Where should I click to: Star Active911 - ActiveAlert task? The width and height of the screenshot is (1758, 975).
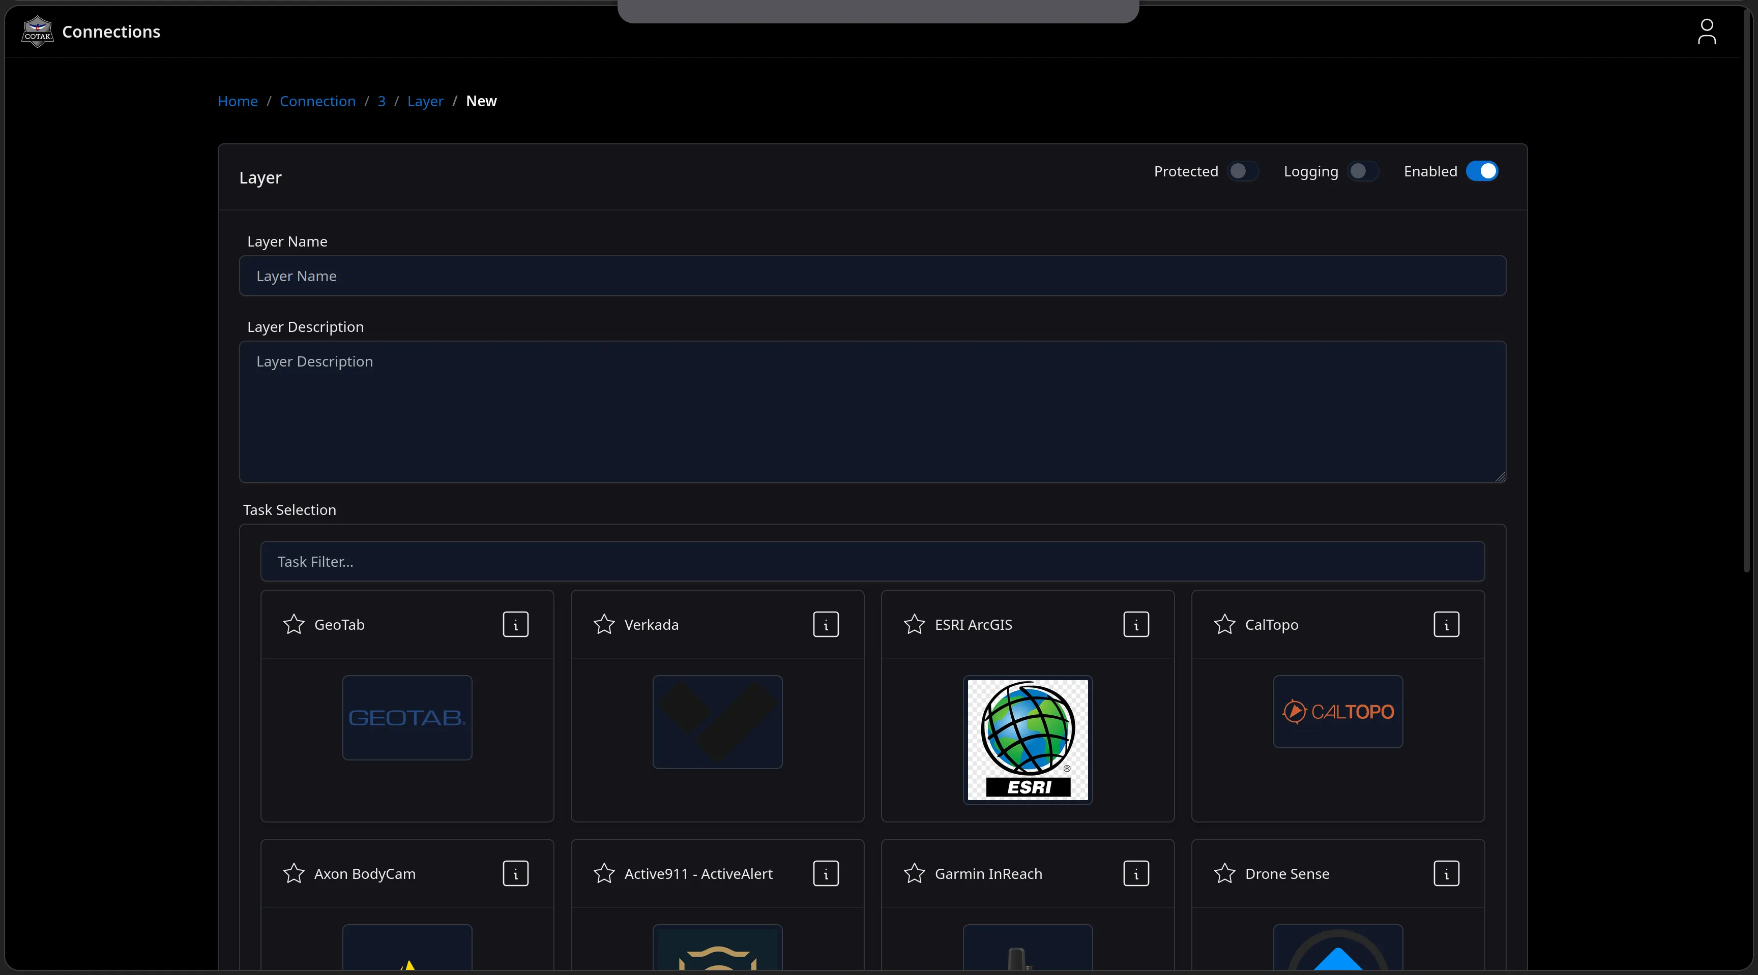point(604,873)
